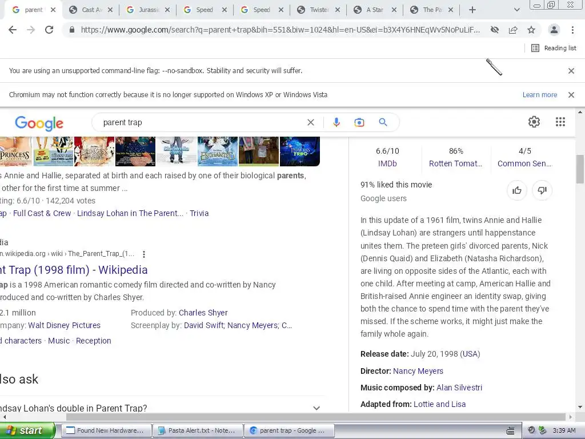Reload the current page
This screenshot has width=585, height=439.
click(x=49, y=30)
